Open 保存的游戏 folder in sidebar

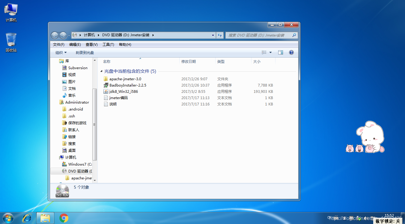coord(74,123)
